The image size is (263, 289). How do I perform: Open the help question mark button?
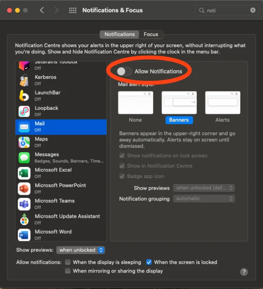tap(244, 272)
